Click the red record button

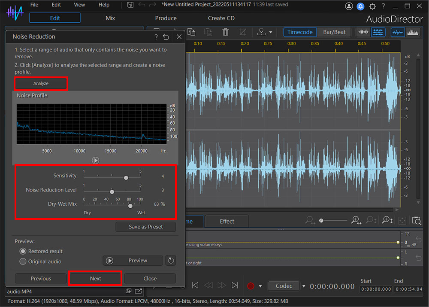[251, 286]
